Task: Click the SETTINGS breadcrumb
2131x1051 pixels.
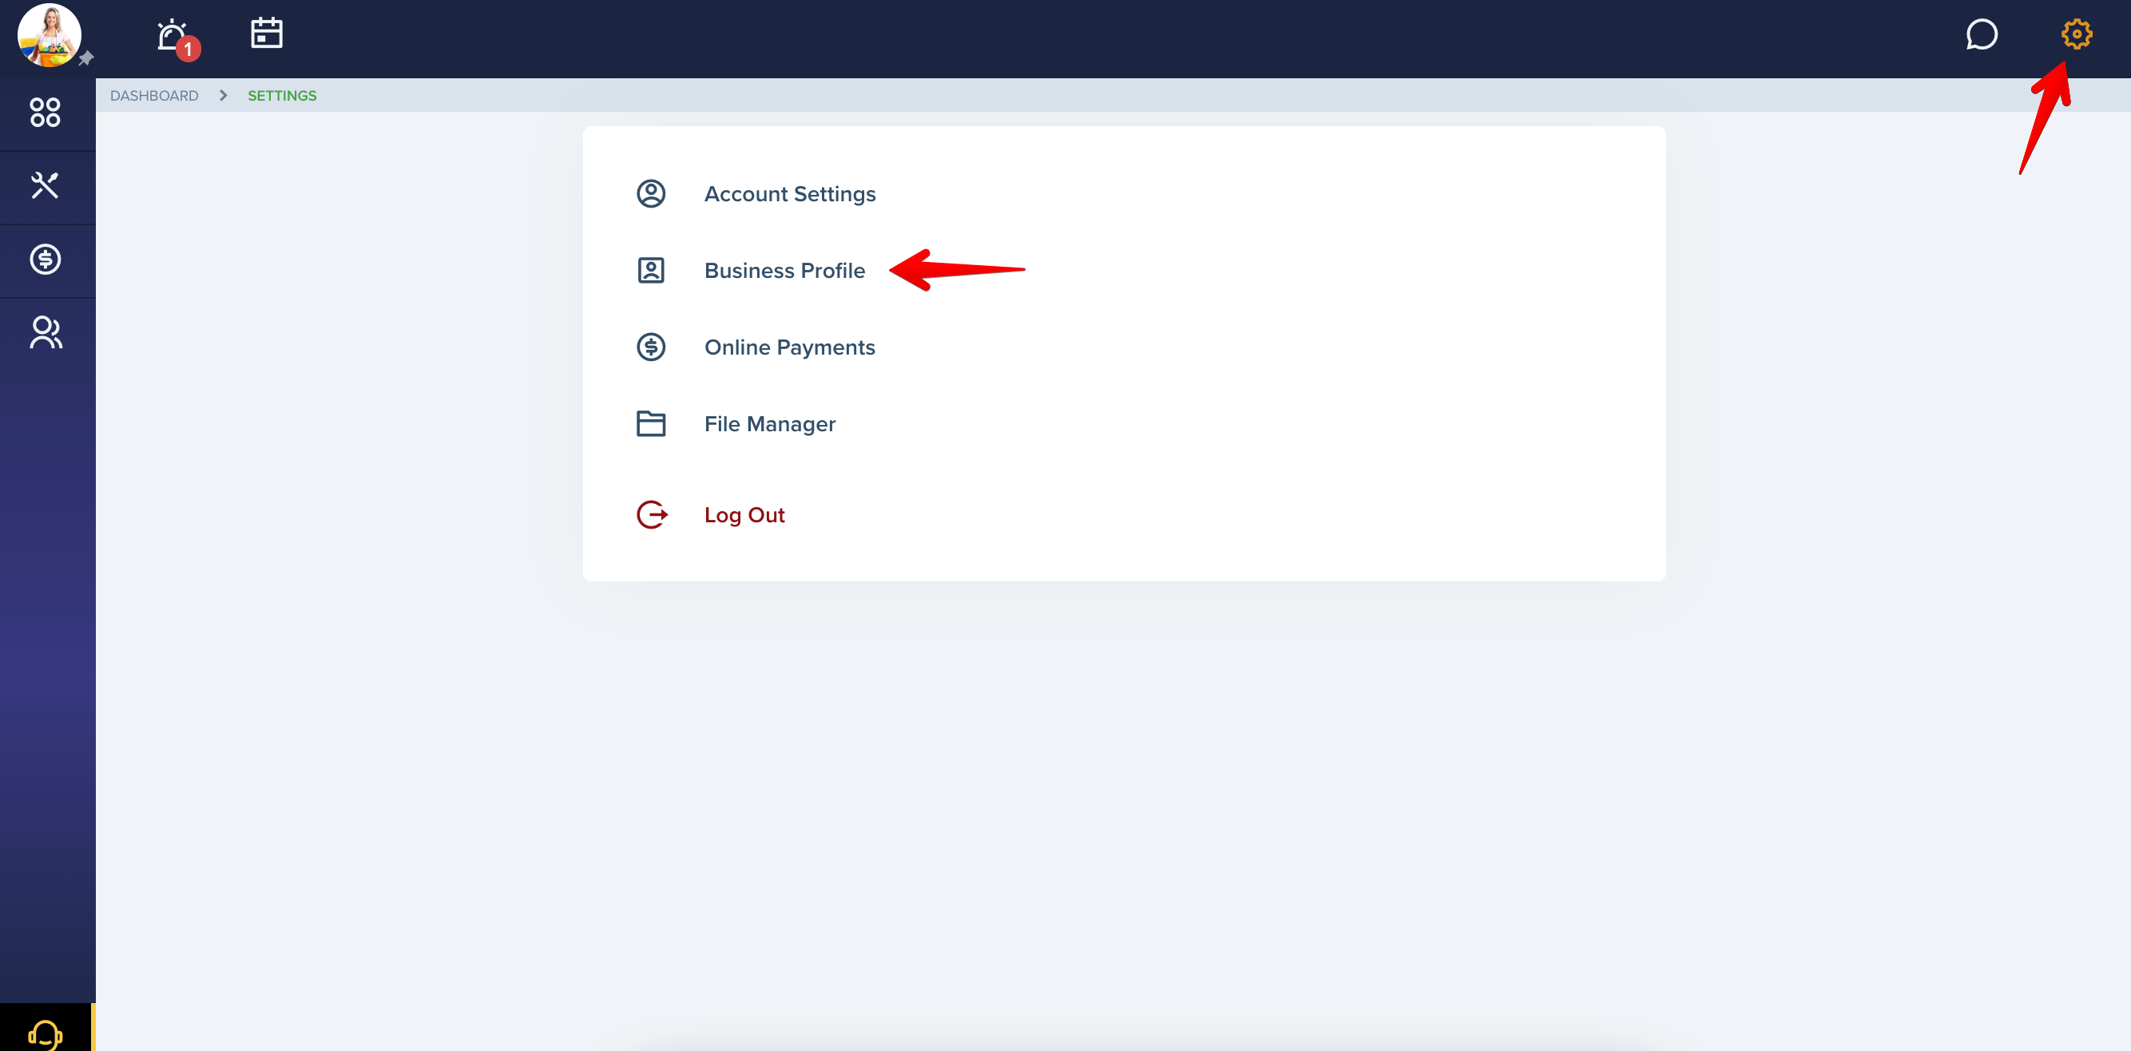Action: (282, 96)
